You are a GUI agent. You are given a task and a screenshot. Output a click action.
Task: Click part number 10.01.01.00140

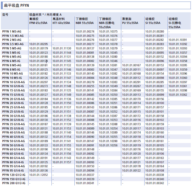point(85,74)
